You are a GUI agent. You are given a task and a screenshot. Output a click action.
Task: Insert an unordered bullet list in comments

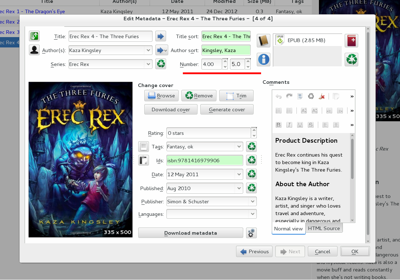point(289,111)
